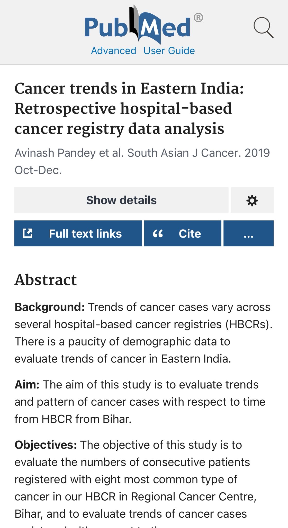288x528 pixels.
Task: Click the Background paragraph text
Action: pyautogui.click(x=143, y=333)
